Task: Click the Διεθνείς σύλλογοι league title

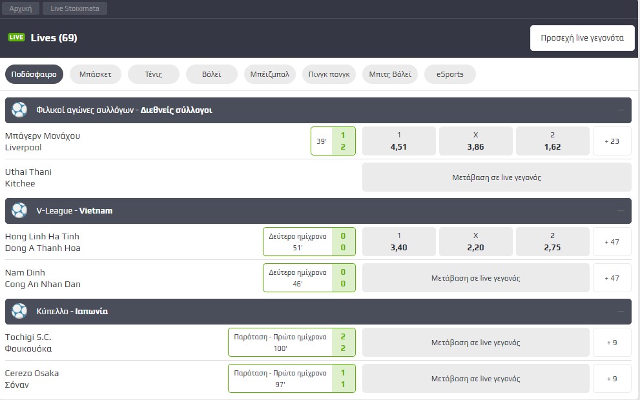Action: pos(176,110)
